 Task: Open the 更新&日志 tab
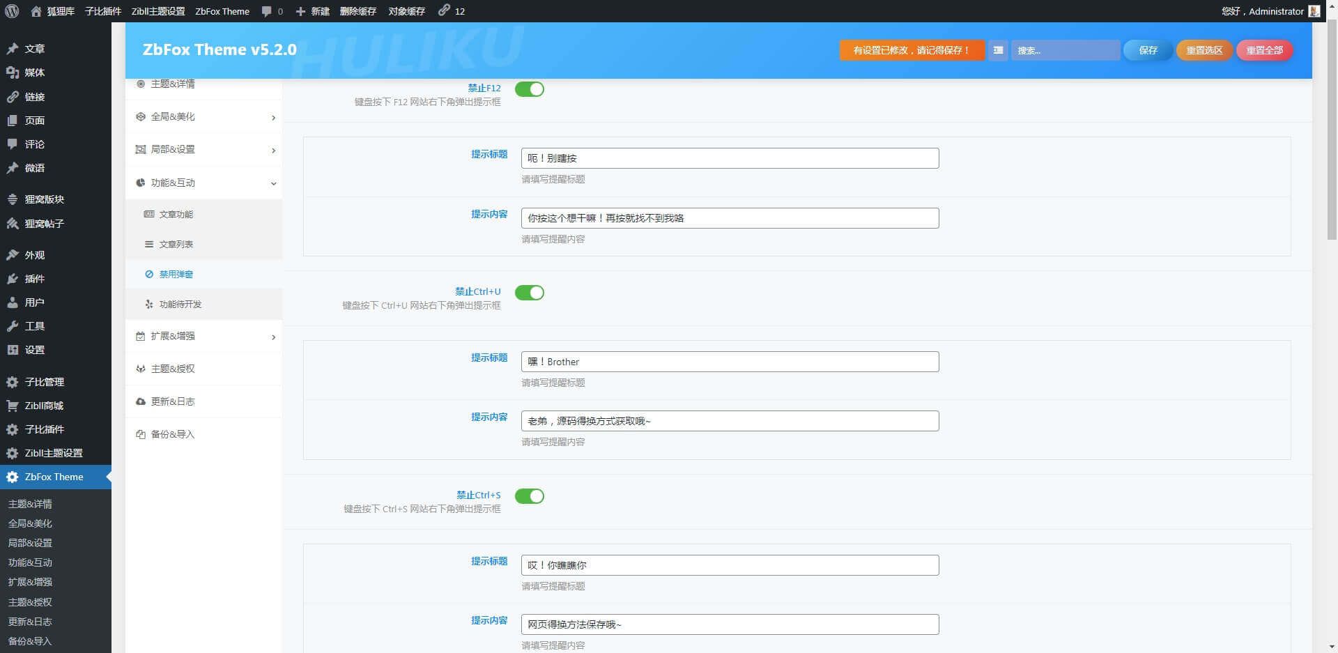(x=173, y=401)
